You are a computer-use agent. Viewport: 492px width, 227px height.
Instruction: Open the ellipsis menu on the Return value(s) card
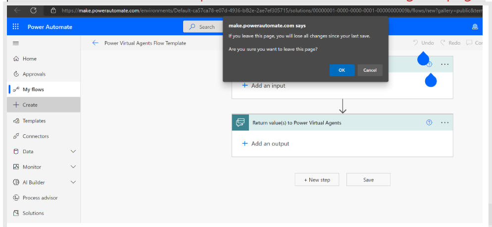point(444,122)
